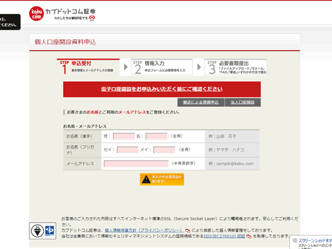This screenshot has height=249, width=332.
Task: Click the warning triangle icon on yellow button
Action: [146, 179]
